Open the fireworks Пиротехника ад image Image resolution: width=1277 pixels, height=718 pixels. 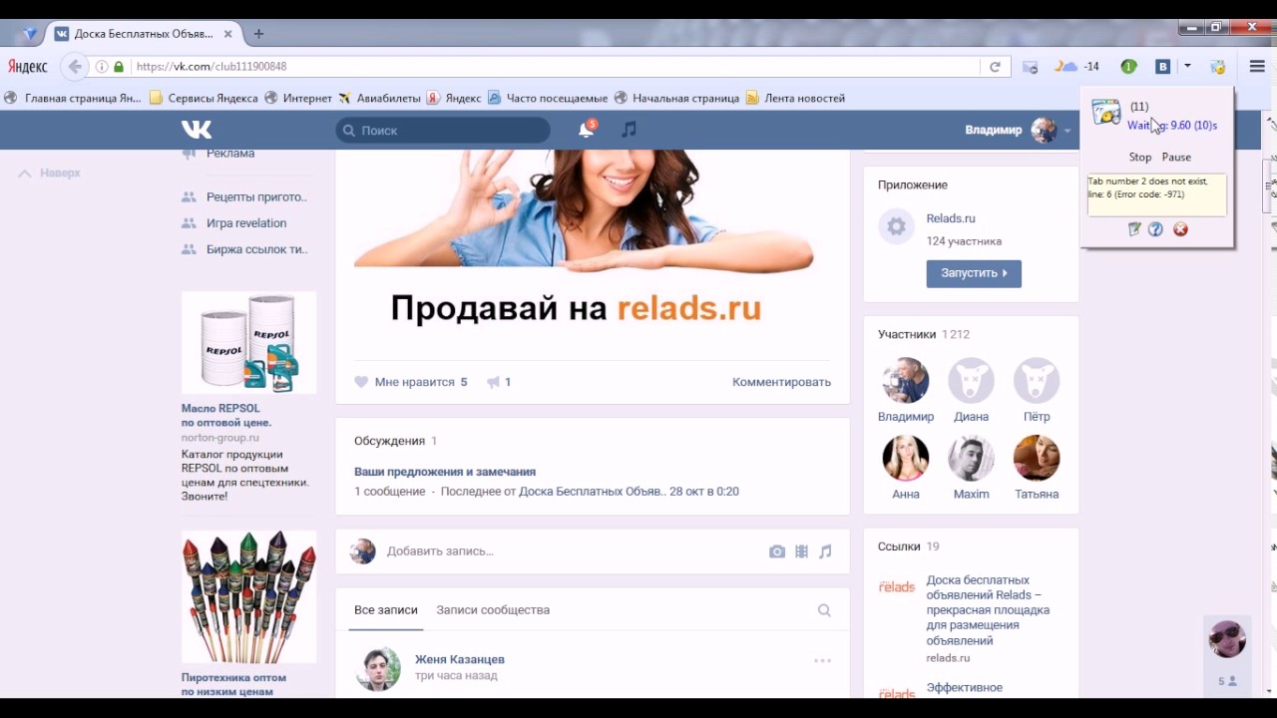pyautogui.click(x=248, y=596)
